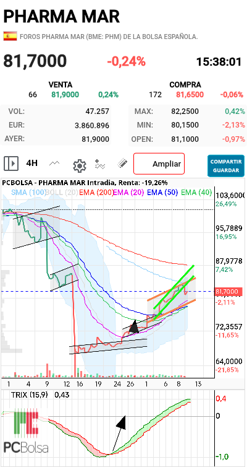The image size is (247, 467).
Task: Click the red 81,7000 price axis tag
Action: pyautogui.click(x=228, y=292)
